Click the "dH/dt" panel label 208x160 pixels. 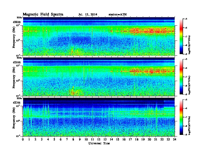point(17,22)
